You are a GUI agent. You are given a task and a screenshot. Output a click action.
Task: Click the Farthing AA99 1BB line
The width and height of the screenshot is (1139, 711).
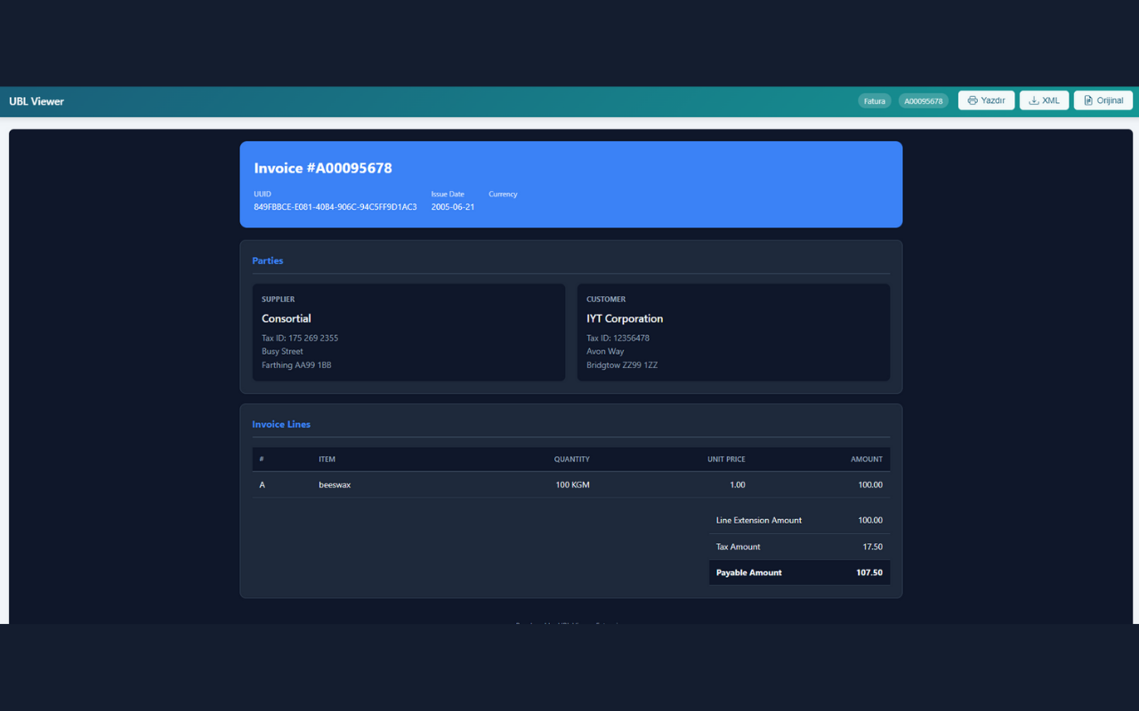tap(296, 365)
